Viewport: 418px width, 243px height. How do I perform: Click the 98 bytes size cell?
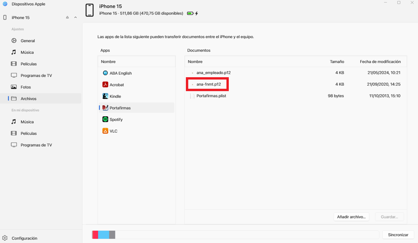pyautogui.click(x=336, y=96)
